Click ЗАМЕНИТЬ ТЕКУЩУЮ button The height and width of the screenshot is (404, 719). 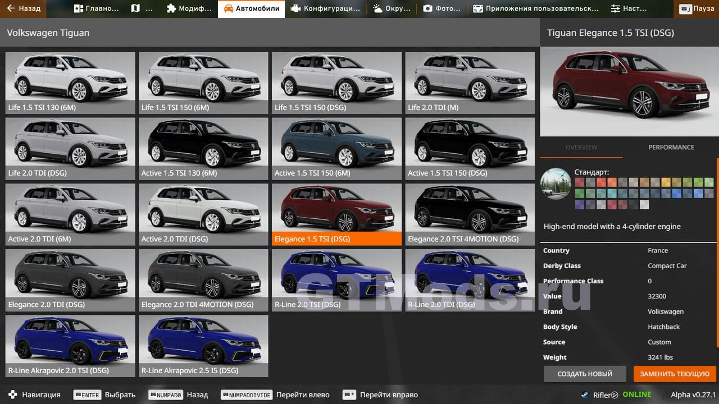point(675,374)
